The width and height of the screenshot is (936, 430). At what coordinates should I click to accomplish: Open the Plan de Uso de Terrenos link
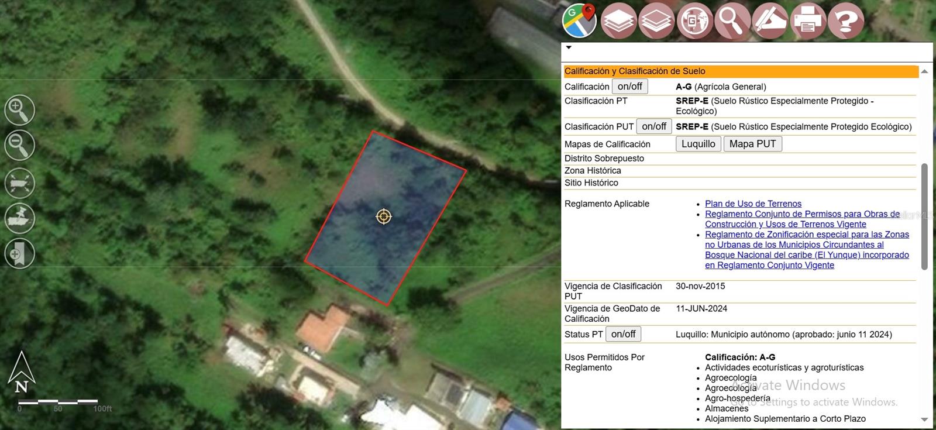tap(753, 204)
